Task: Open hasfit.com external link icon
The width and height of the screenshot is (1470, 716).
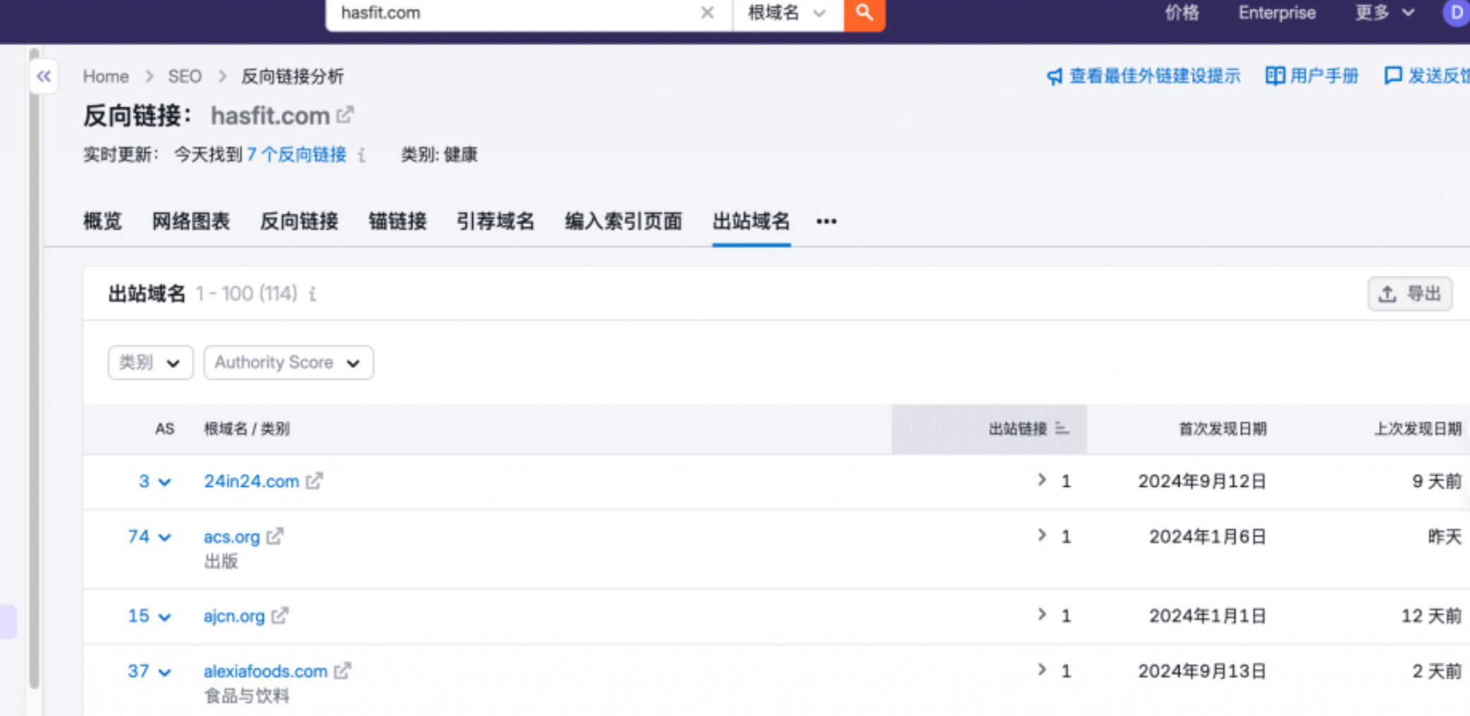Action: 345,115
